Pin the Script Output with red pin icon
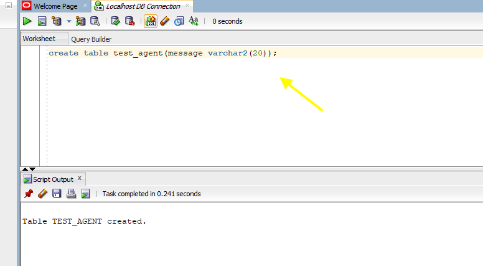 [29, 194]
